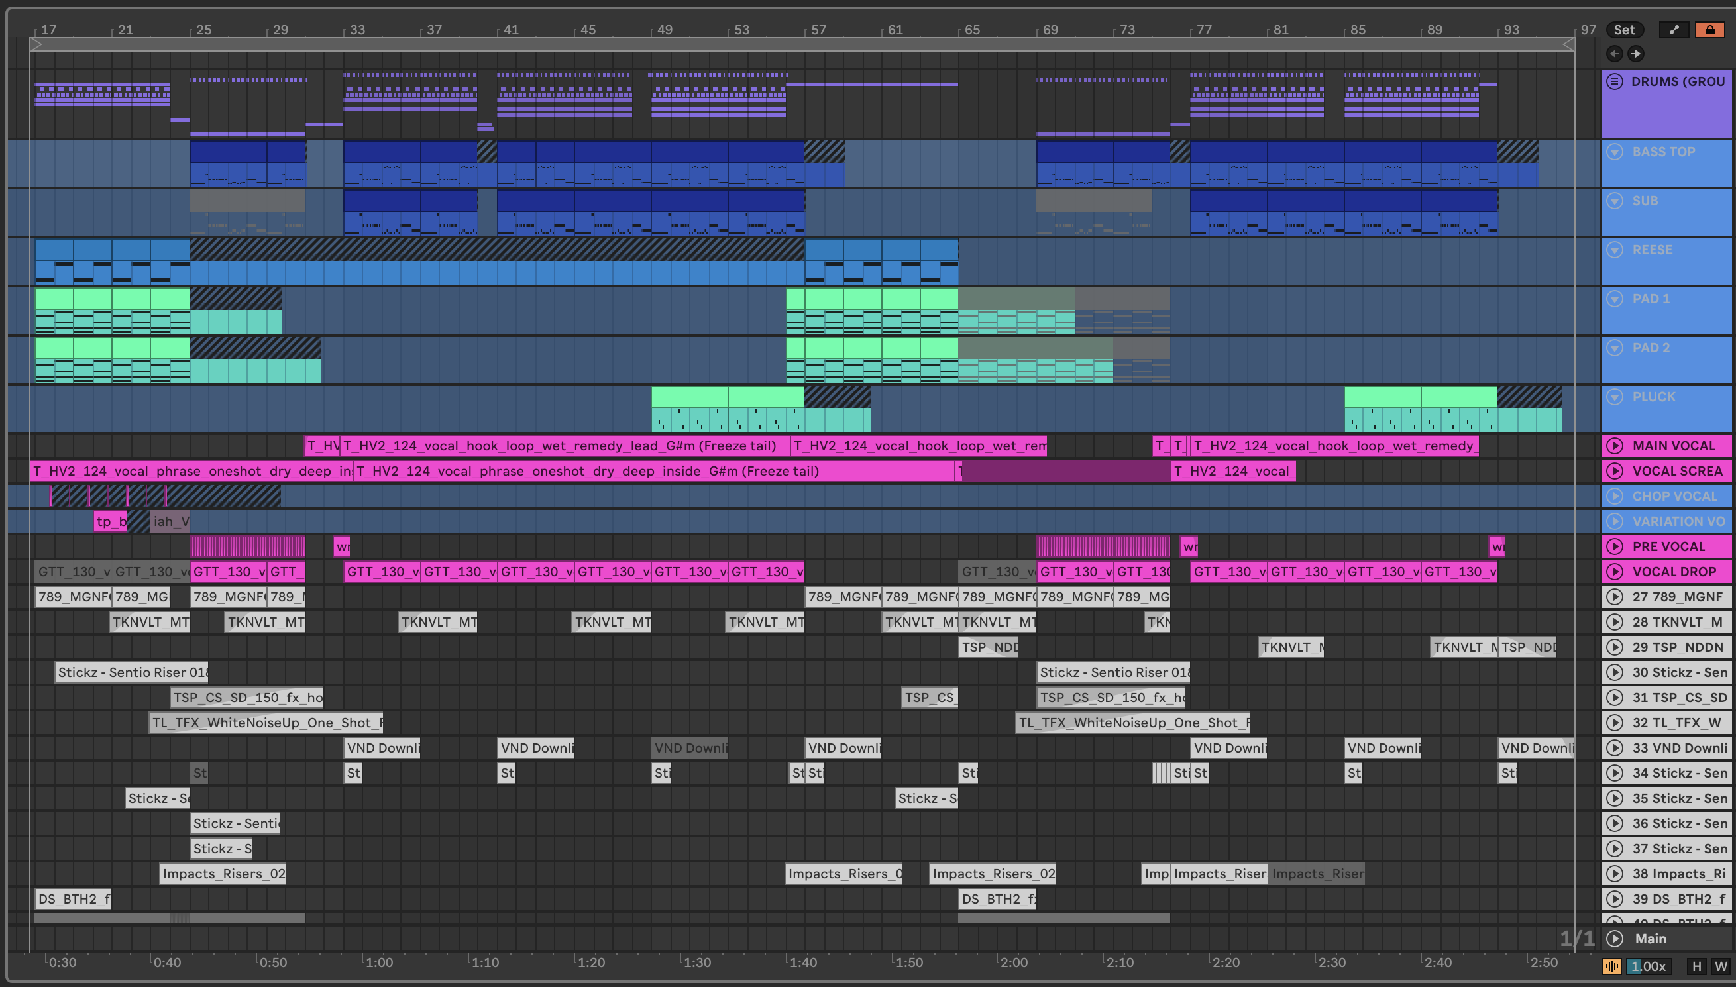Select the greyed-out VND Downli clip
Image resolution: width=1736 pixels, height=987 pixels.
[688, 747]
